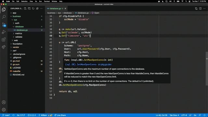Click LF end-of-line status item
Screen dimensions: 208x117
coord(190,115)
